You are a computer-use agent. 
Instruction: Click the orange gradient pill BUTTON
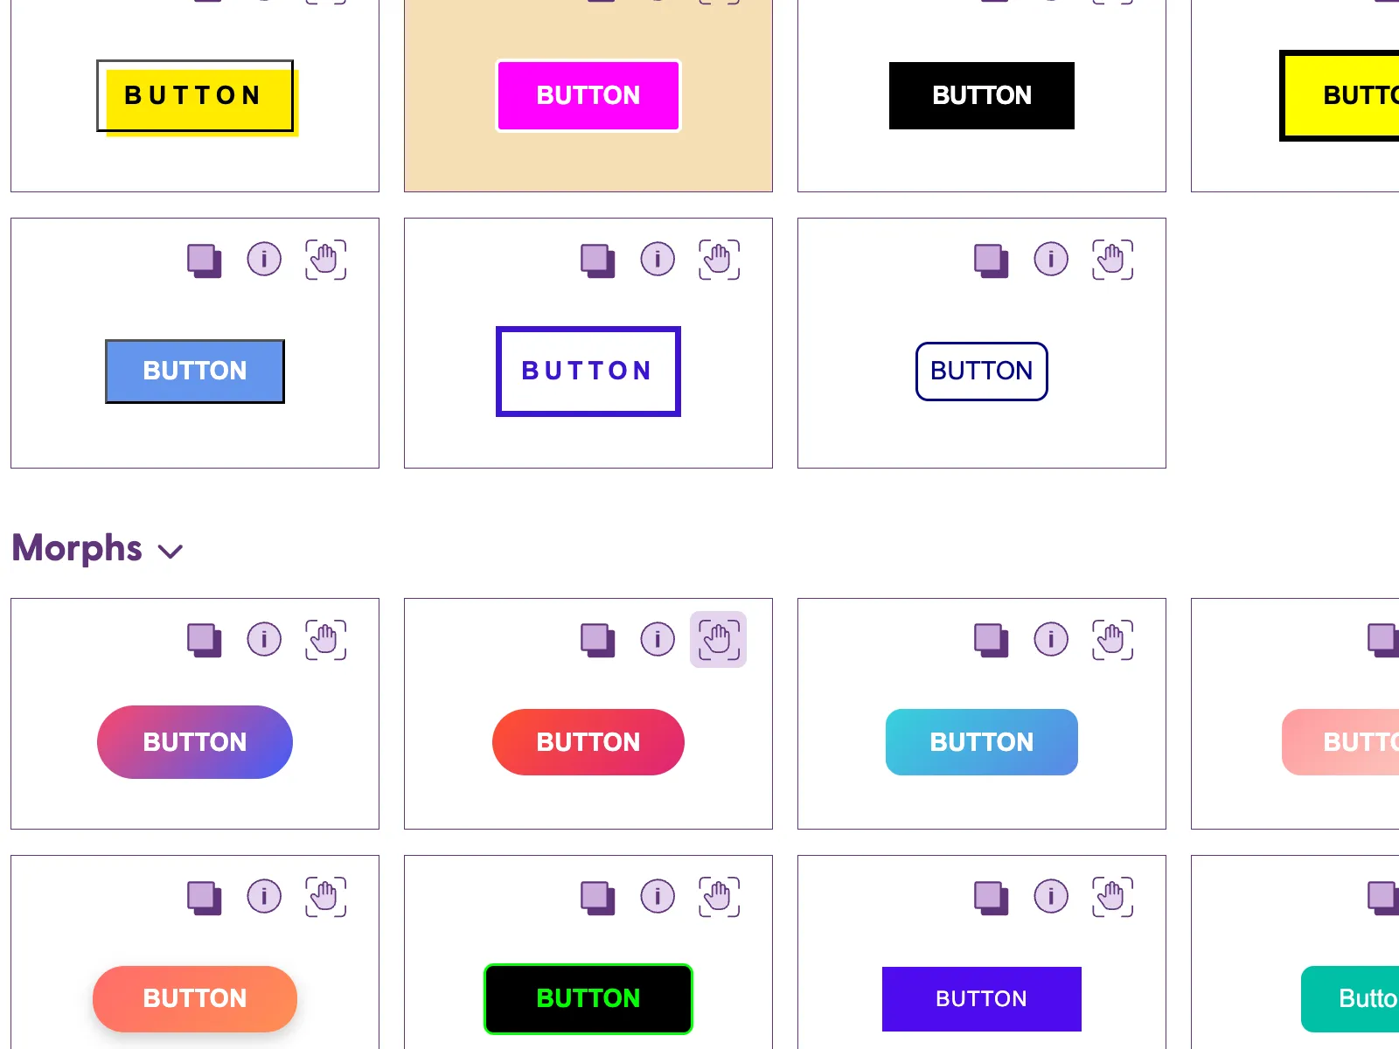tap(195, 998)
